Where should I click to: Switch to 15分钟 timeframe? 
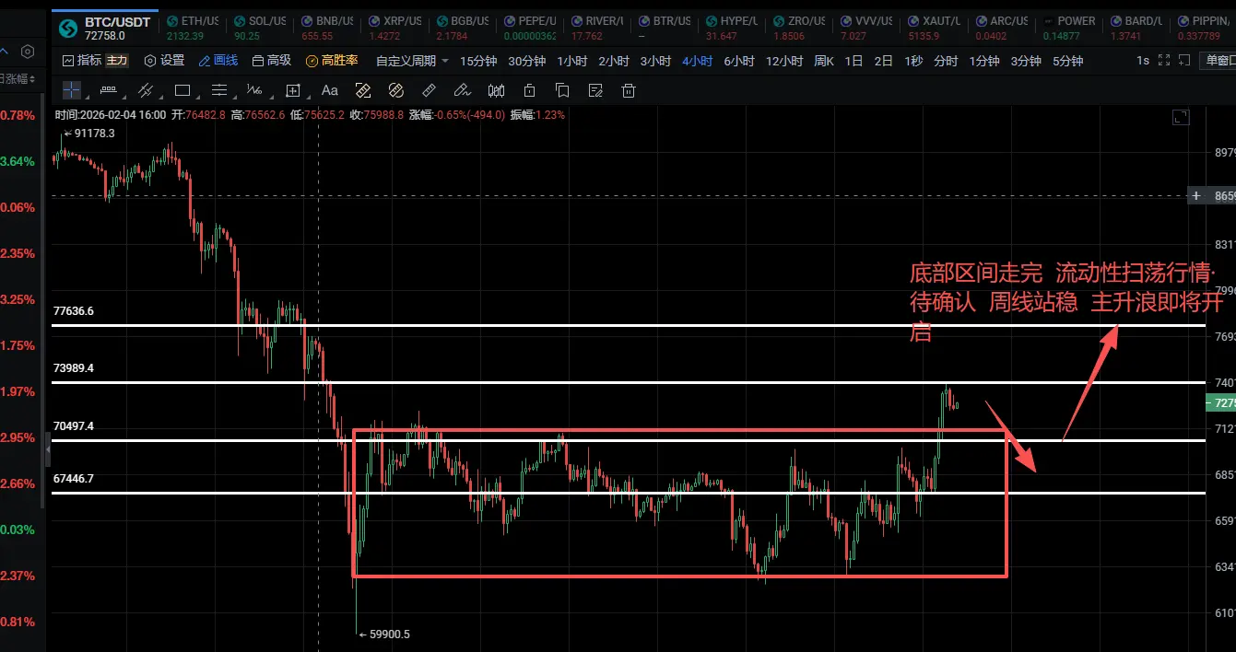[x=478, y=61]
